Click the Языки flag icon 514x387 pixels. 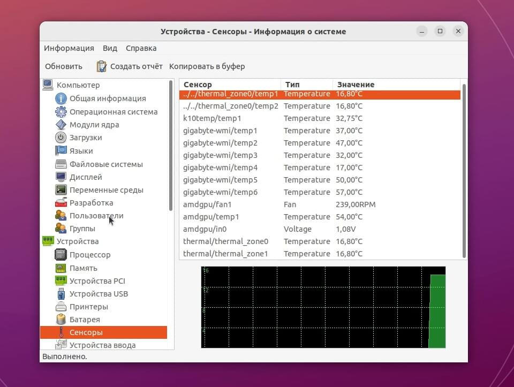point(61,151)
